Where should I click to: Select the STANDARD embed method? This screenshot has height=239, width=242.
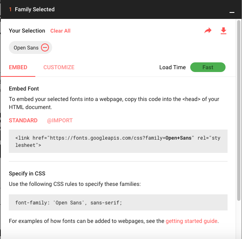(x=23, y=120)
